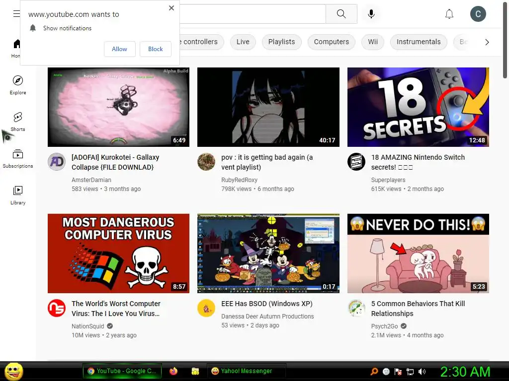
Task: Visit RubyRedRoxy channel name link
Action: click(x=239, y=180)
